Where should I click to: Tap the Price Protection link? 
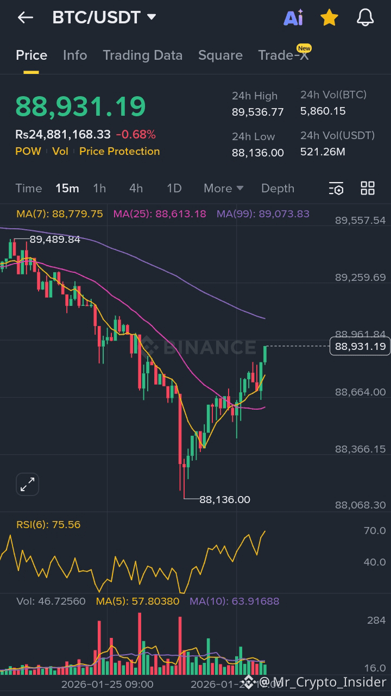tap(119, 152)
